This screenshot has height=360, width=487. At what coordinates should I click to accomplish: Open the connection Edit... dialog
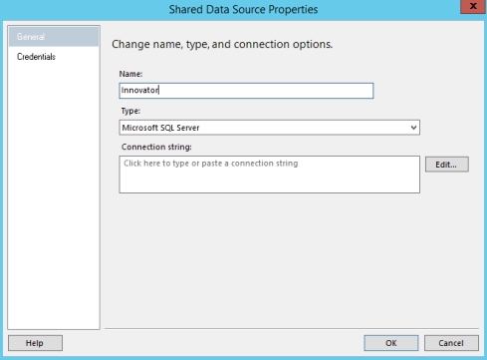coord(447,165)
